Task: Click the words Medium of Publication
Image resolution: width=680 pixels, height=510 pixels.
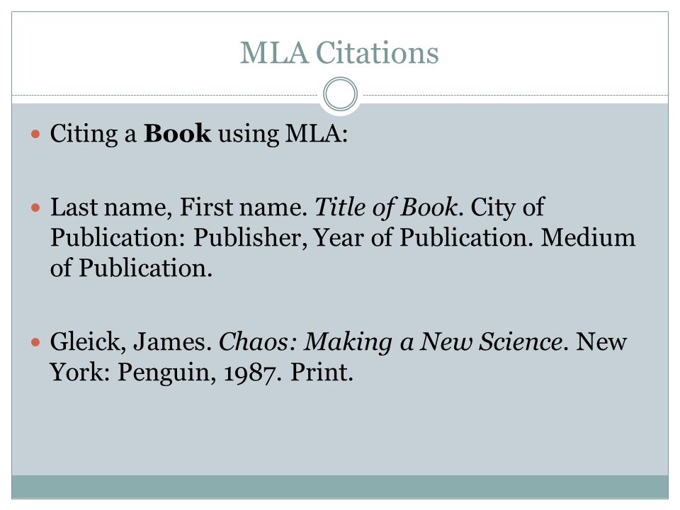Action: pos(343,252)
